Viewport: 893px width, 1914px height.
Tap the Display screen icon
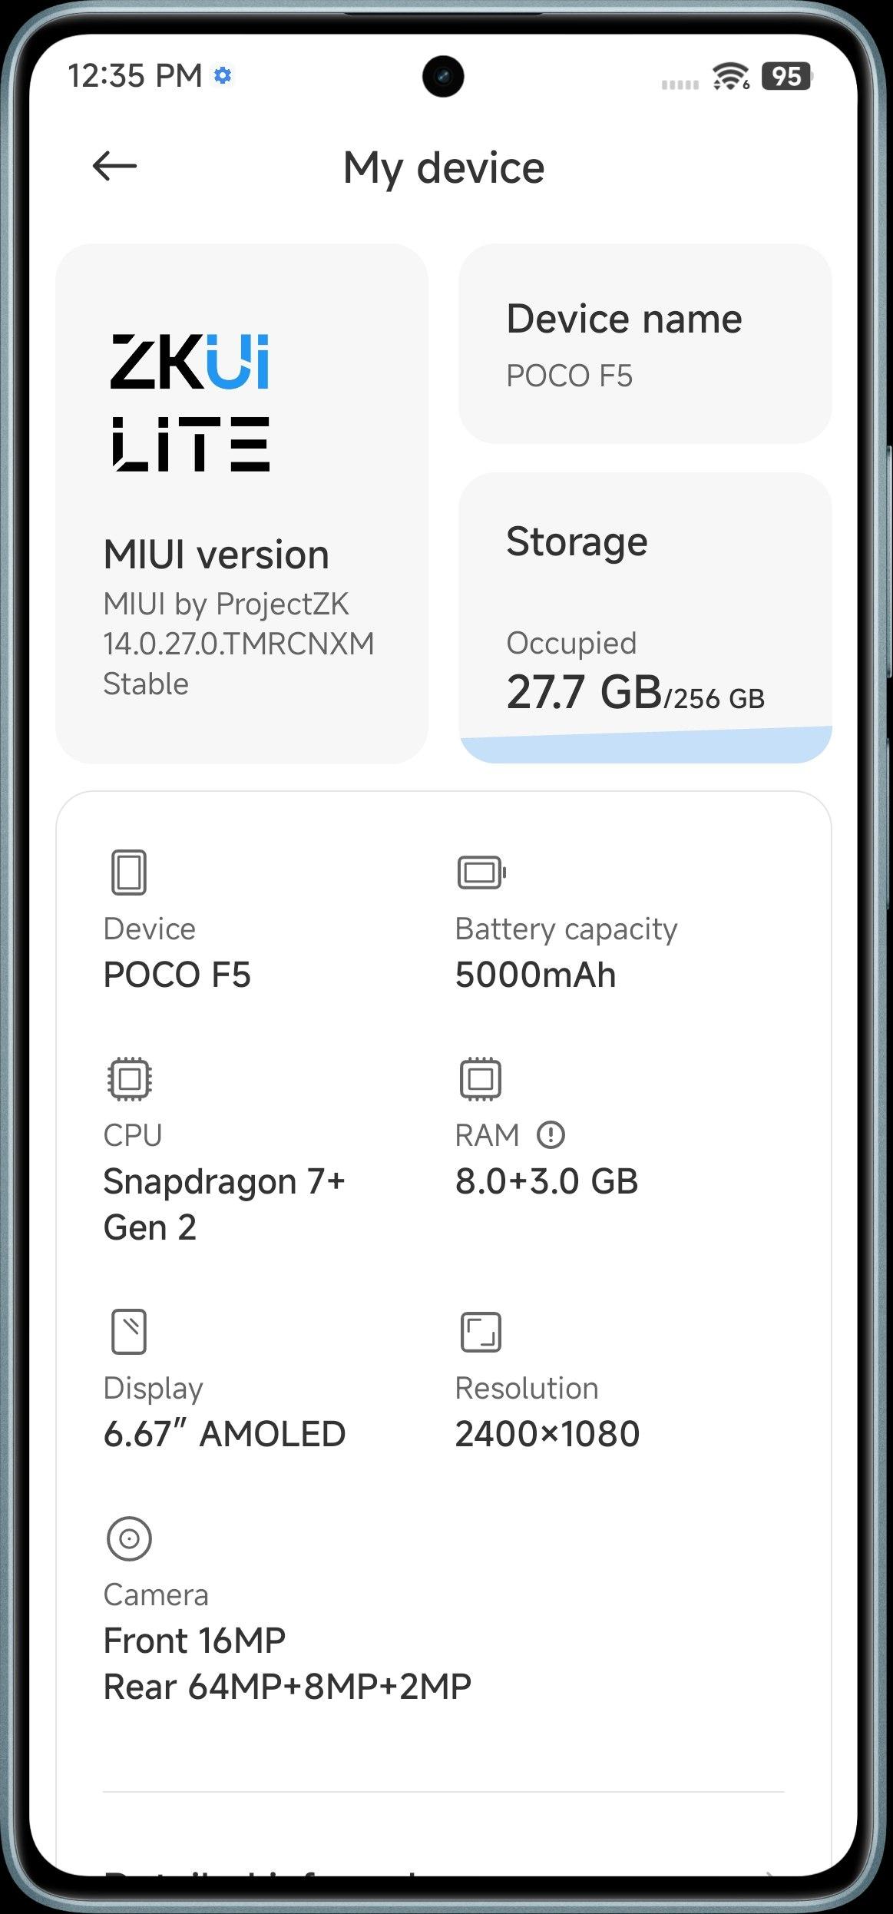coord(129,1331)
